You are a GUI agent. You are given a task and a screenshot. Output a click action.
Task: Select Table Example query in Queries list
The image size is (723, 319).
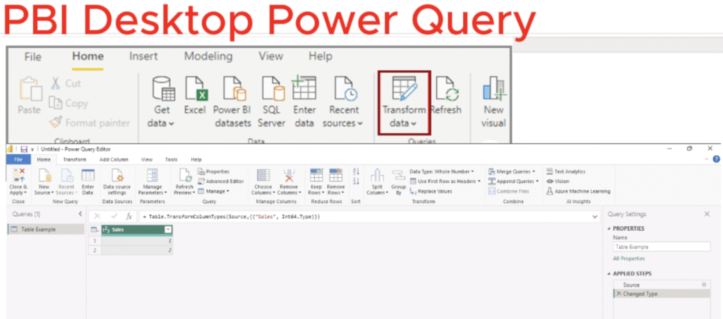pyautogui.click(x=40, y=229)
